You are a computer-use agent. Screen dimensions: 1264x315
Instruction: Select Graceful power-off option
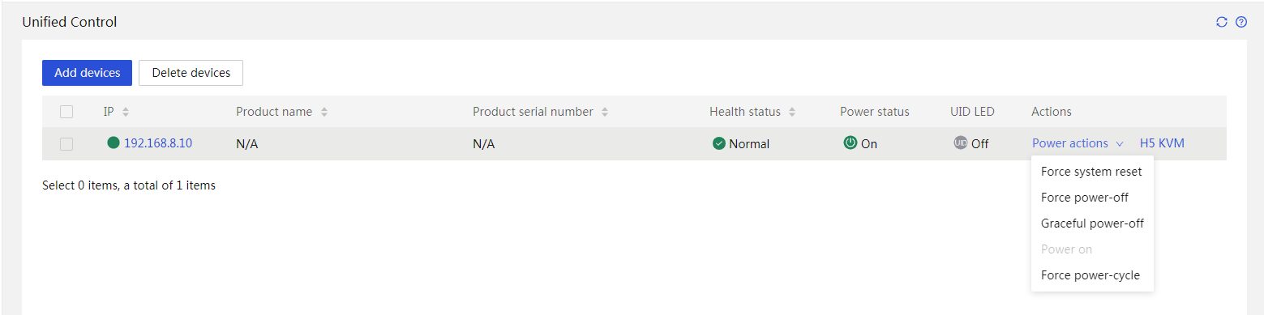(1091, 223)
